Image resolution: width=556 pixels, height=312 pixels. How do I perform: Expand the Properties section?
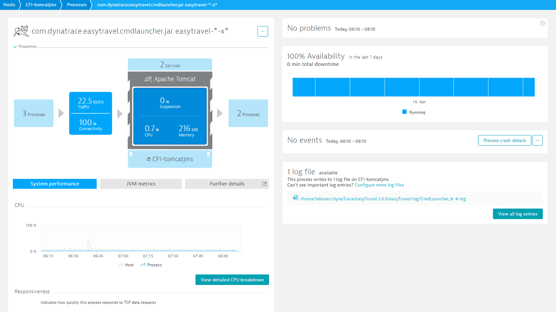click(25, 46)
